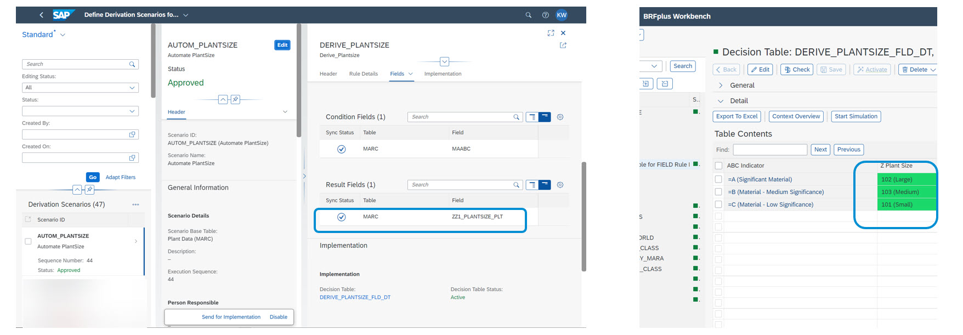Open the Fields tab dropdown arrow
Image resolution: width=963 pixels, height=335 pixels.
click(x=410, y=74)
